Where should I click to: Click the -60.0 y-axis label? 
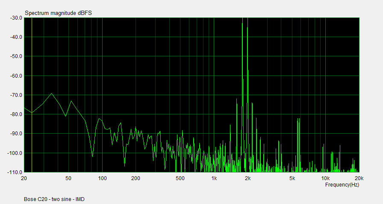[x=16, y=76]
